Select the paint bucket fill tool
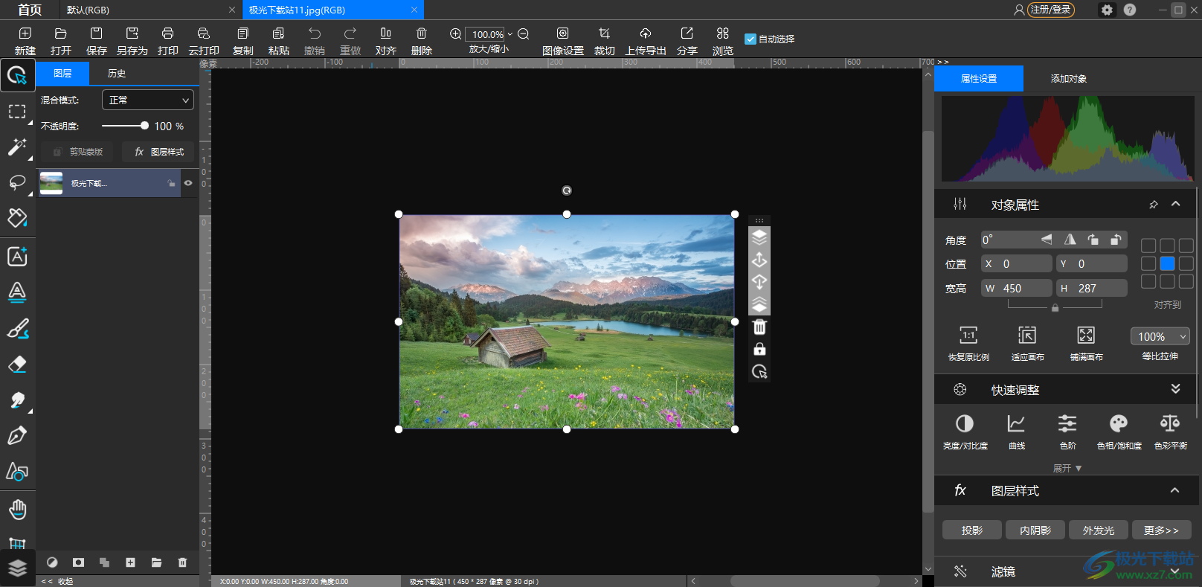The height and width of the screenshot is (587, 1202). 17,218
